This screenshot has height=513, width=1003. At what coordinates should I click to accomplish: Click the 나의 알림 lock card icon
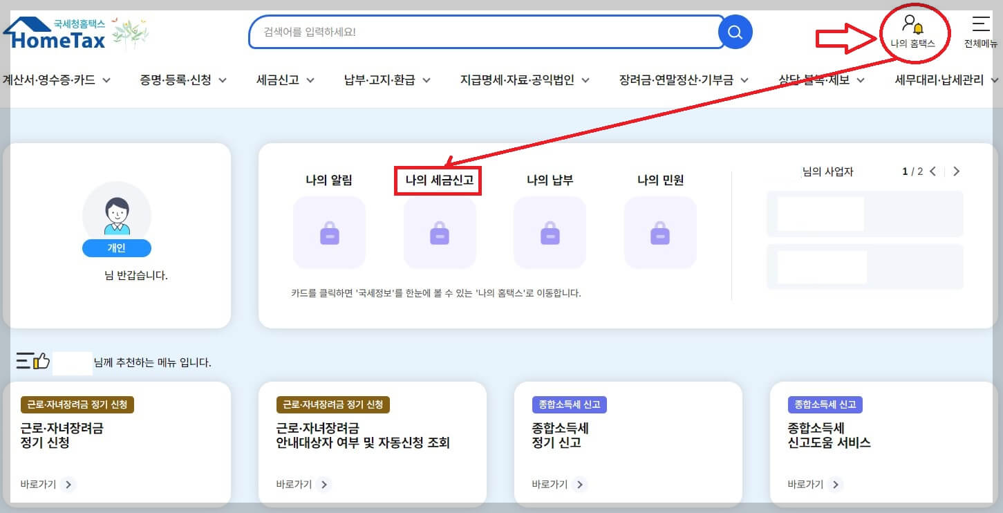[x=329, y=233]
